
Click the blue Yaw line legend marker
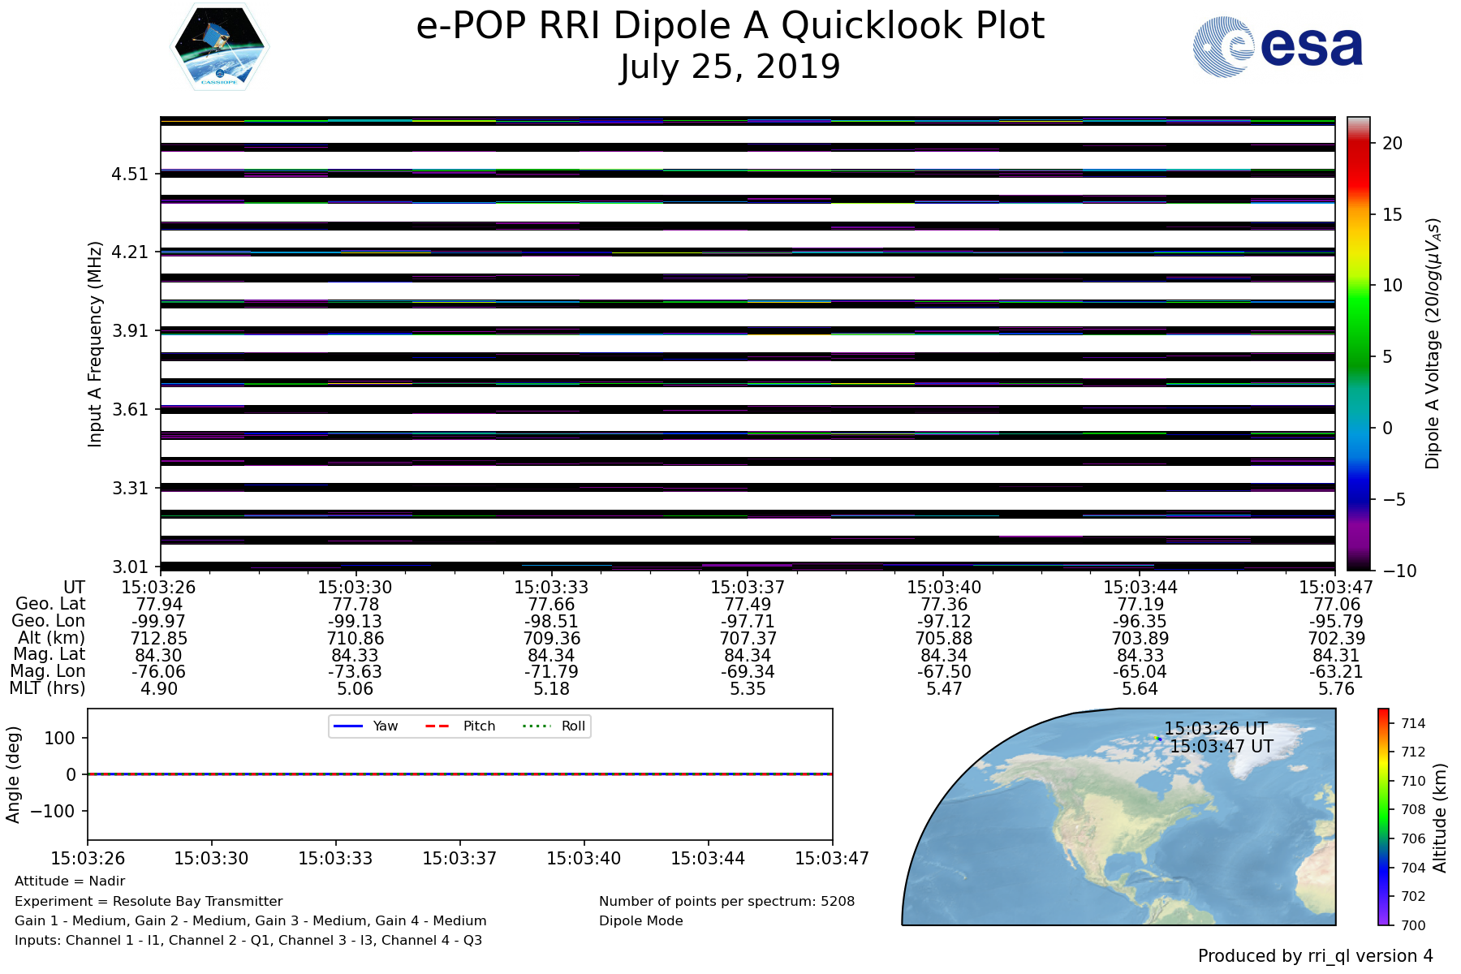[347, 726]
